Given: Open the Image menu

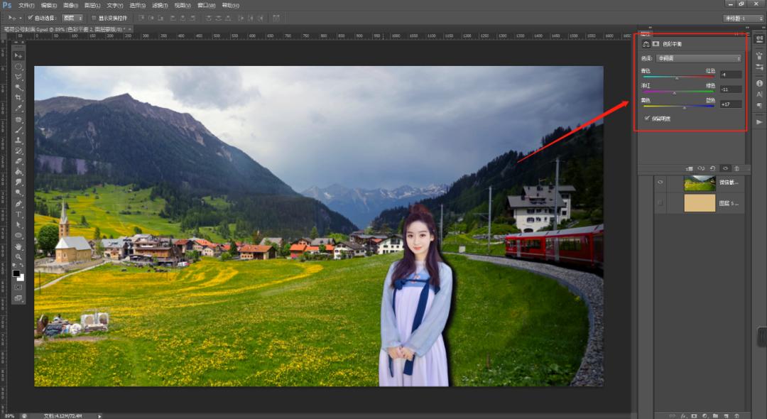Looking at the screenshot, I should pos(70,6).
